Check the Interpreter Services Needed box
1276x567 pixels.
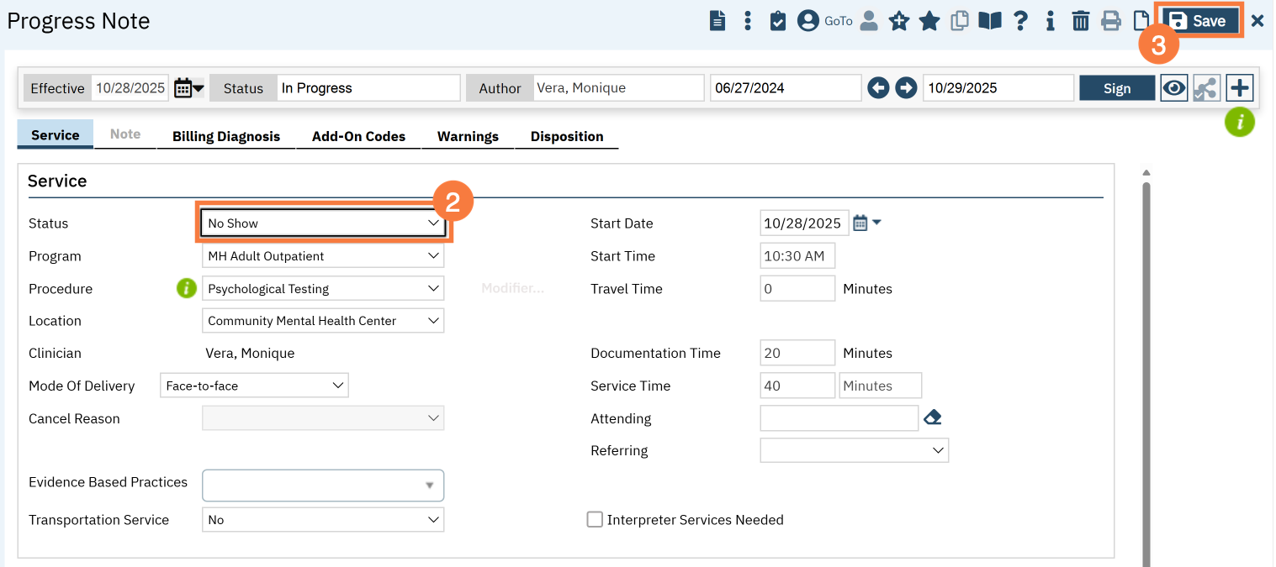coord(595,520)
